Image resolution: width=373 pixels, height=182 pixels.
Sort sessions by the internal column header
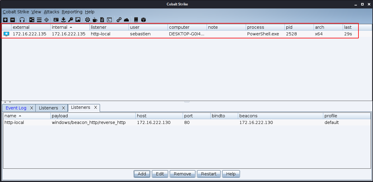pyautogui.click(x=60, y=27)
